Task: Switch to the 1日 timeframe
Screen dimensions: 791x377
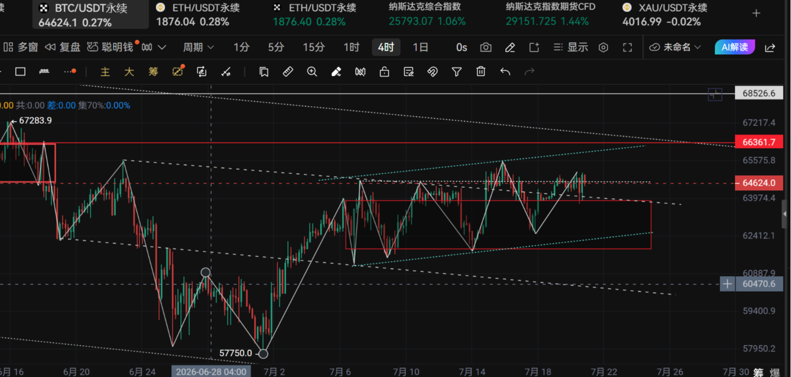Action: coord(420,47)
